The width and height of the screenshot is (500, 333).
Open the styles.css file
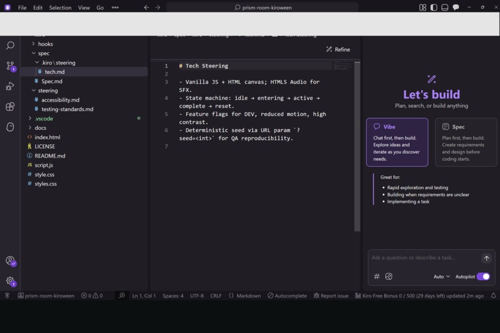click(x=46, y=184)
